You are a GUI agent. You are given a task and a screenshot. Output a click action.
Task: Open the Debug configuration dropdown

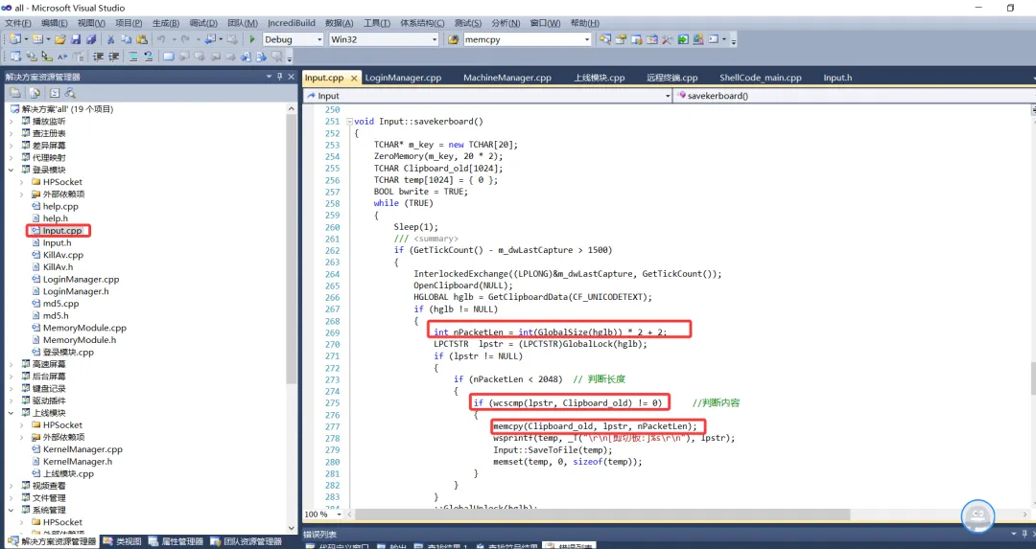[319, 39]
